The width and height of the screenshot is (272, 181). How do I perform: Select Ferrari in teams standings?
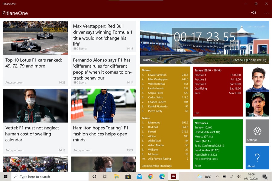pos(165,132)
